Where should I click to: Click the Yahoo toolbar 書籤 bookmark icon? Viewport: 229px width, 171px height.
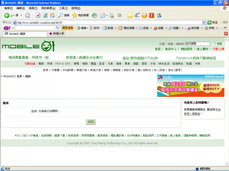[x=79, y=28]
